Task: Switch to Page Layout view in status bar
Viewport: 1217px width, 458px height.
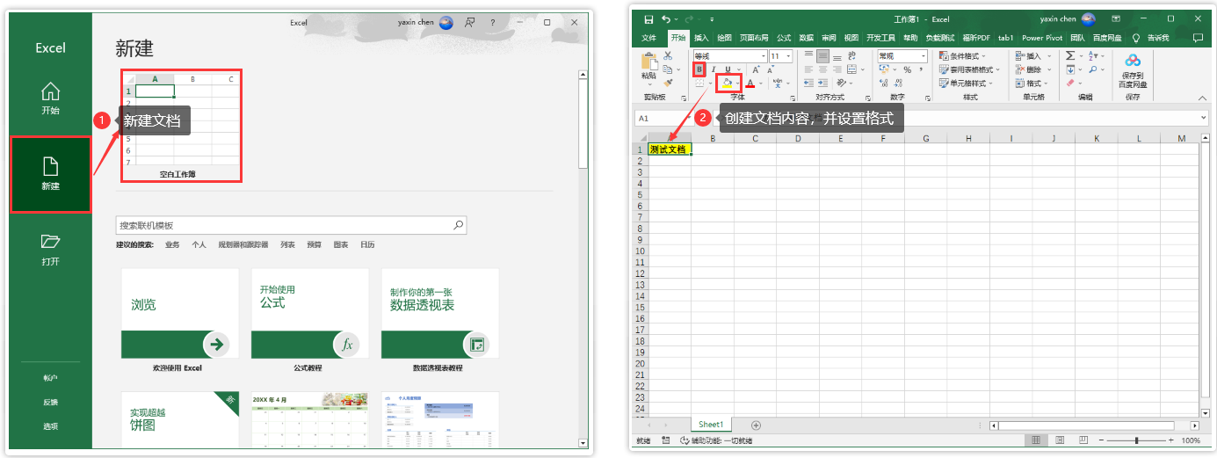Action: [1059, 440]
